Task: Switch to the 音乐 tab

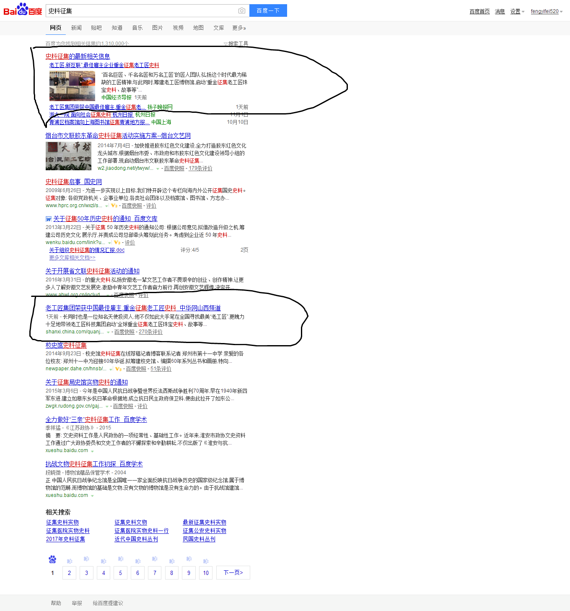Action: [137, 28]
